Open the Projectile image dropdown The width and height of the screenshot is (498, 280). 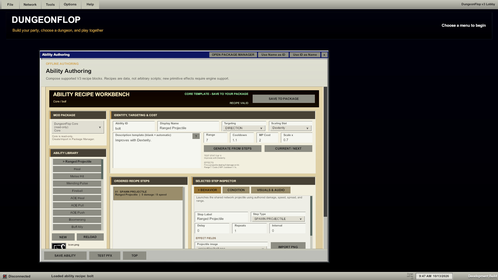pyautogui.click(x=231, y=248)
